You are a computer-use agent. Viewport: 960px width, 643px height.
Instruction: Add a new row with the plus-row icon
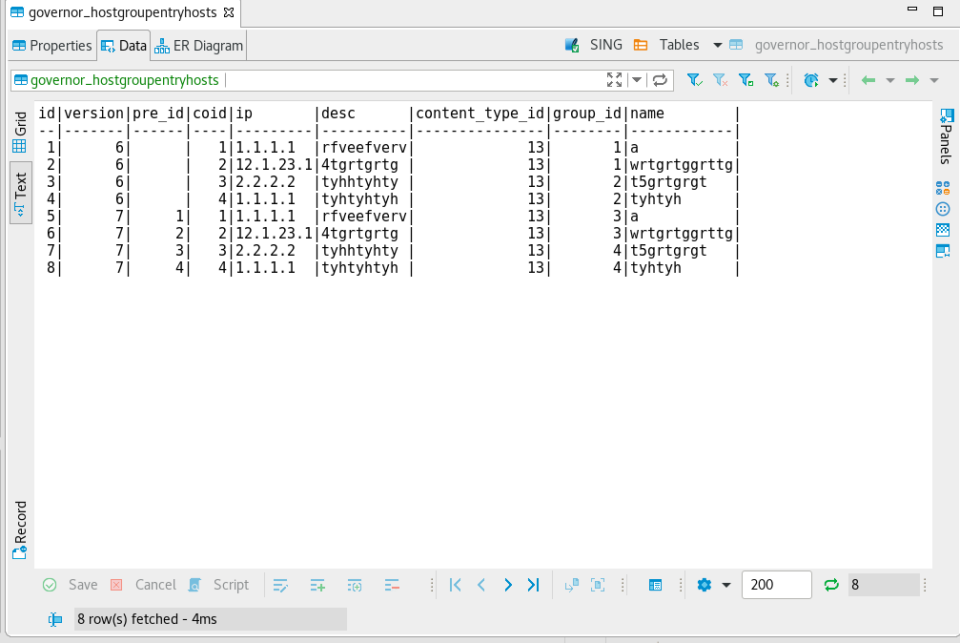tap(317, 586)
